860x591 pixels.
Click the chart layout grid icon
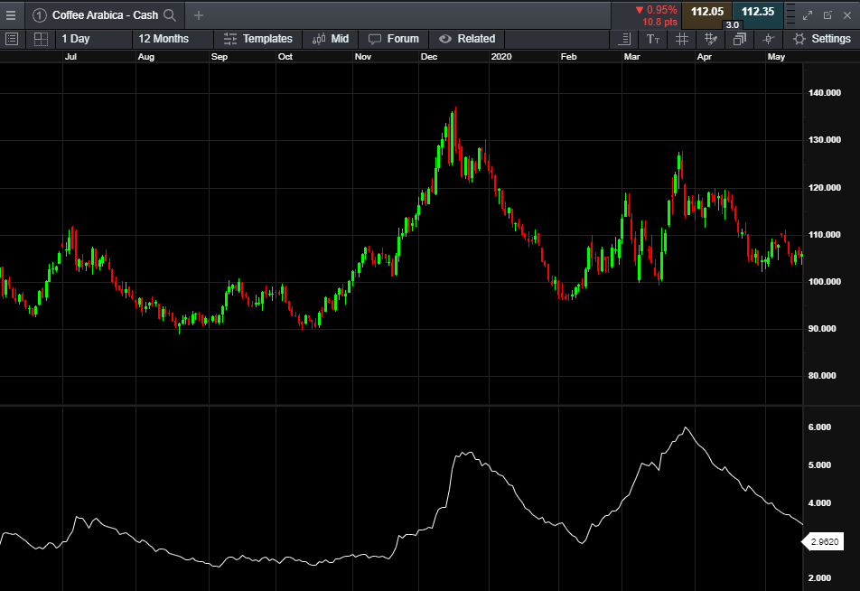point(41,39)
